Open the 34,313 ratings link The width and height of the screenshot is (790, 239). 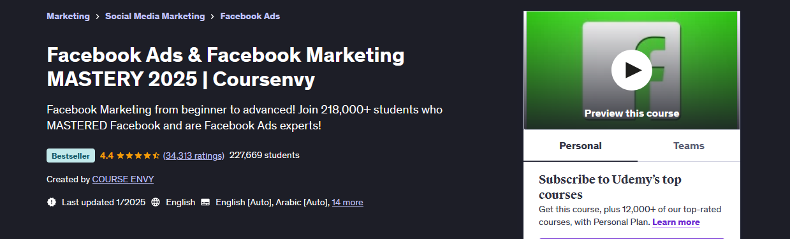tap(194, 156)
